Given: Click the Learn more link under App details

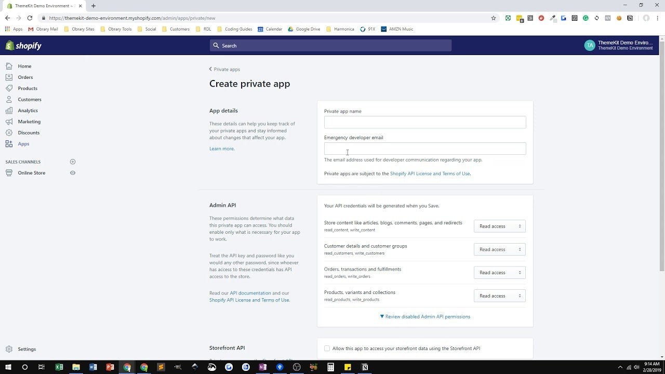Looking at the screenshot, I should (221, 149).
